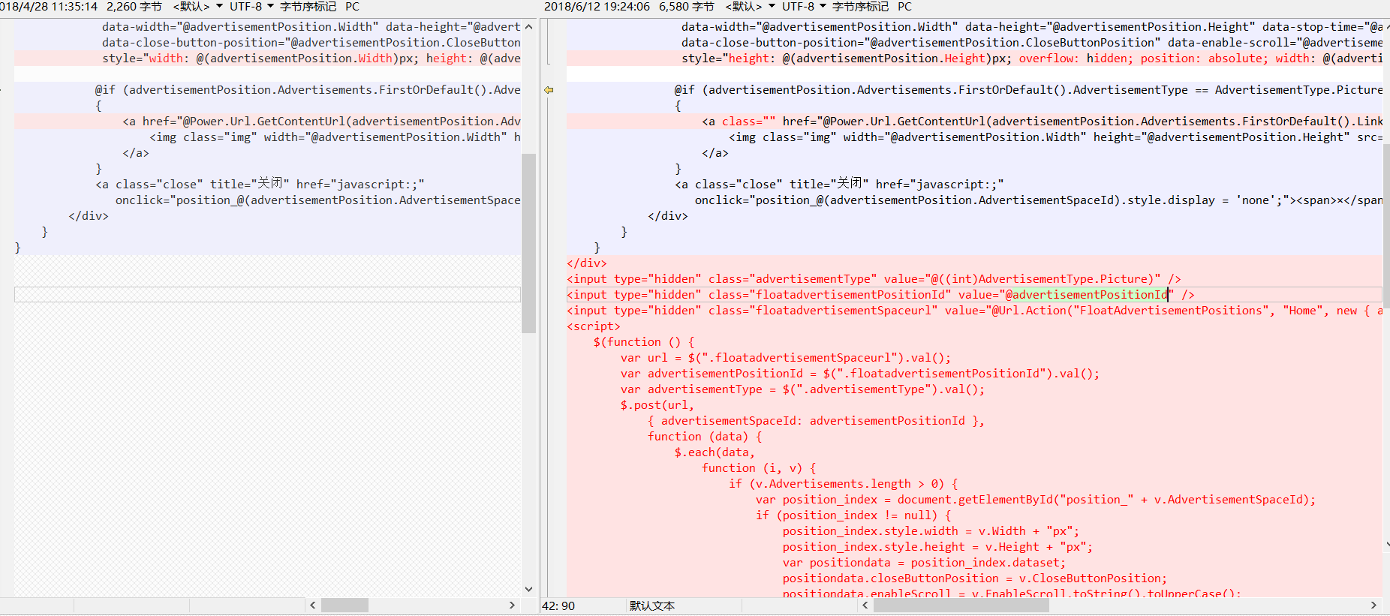Open right pane UTF-8 encoding dropdown
1390x616 pixels.
(x=804, y=7)
